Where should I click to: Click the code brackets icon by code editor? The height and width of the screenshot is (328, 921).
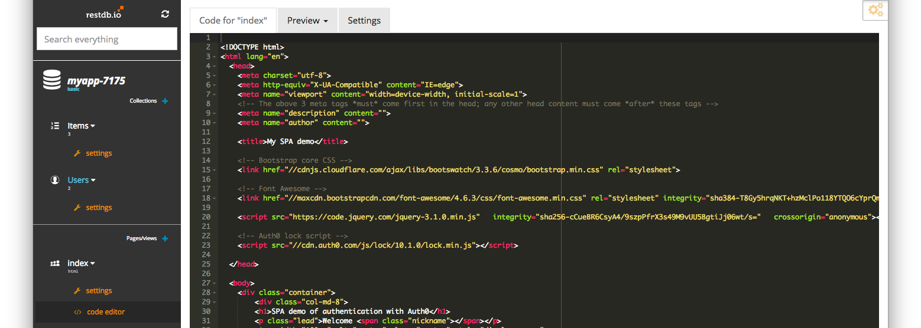pos(77,312)
